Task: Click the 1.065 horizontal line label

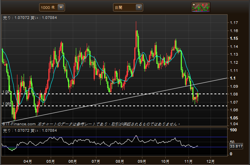Action: click(7, 104)
